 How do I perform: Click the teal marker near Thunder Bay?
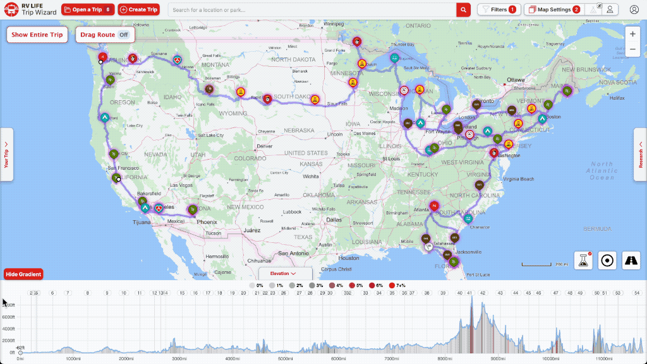point(394,58)
